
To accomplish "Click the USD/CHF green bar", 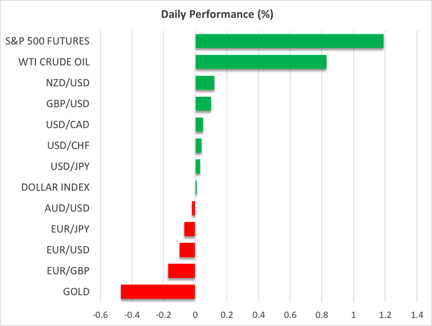I will (198, 146).
